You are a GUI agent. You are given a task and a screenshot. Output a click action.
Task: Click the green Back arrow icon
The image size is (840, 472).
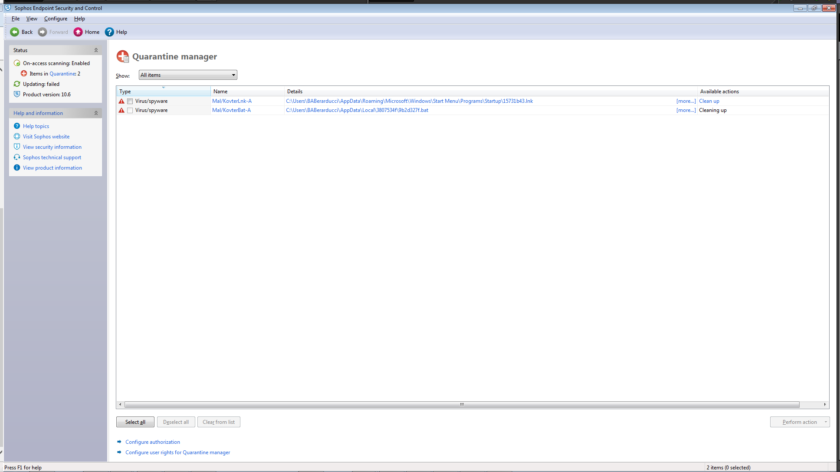coord(15,32)
